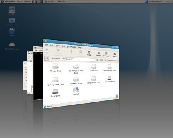Reload the current location

(89, 53)
